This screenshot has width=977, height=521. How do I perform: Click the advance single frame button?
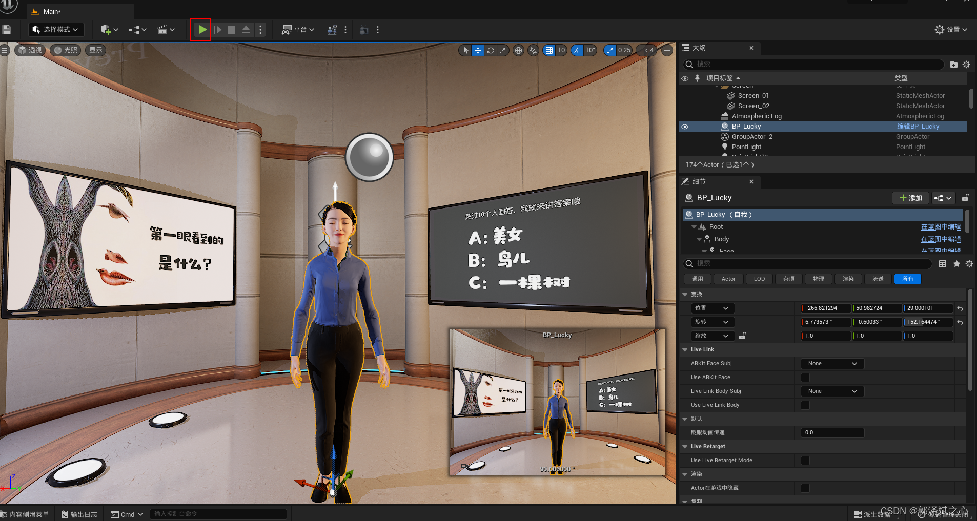217,30
